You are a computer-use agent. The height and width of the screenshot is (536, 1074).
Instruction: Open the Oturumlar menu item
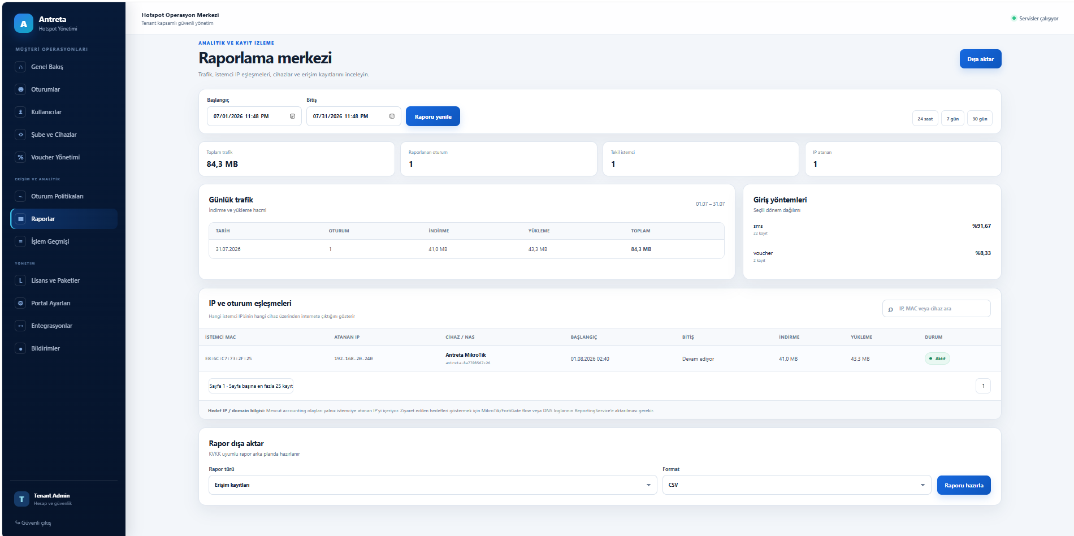coord(64,89)
